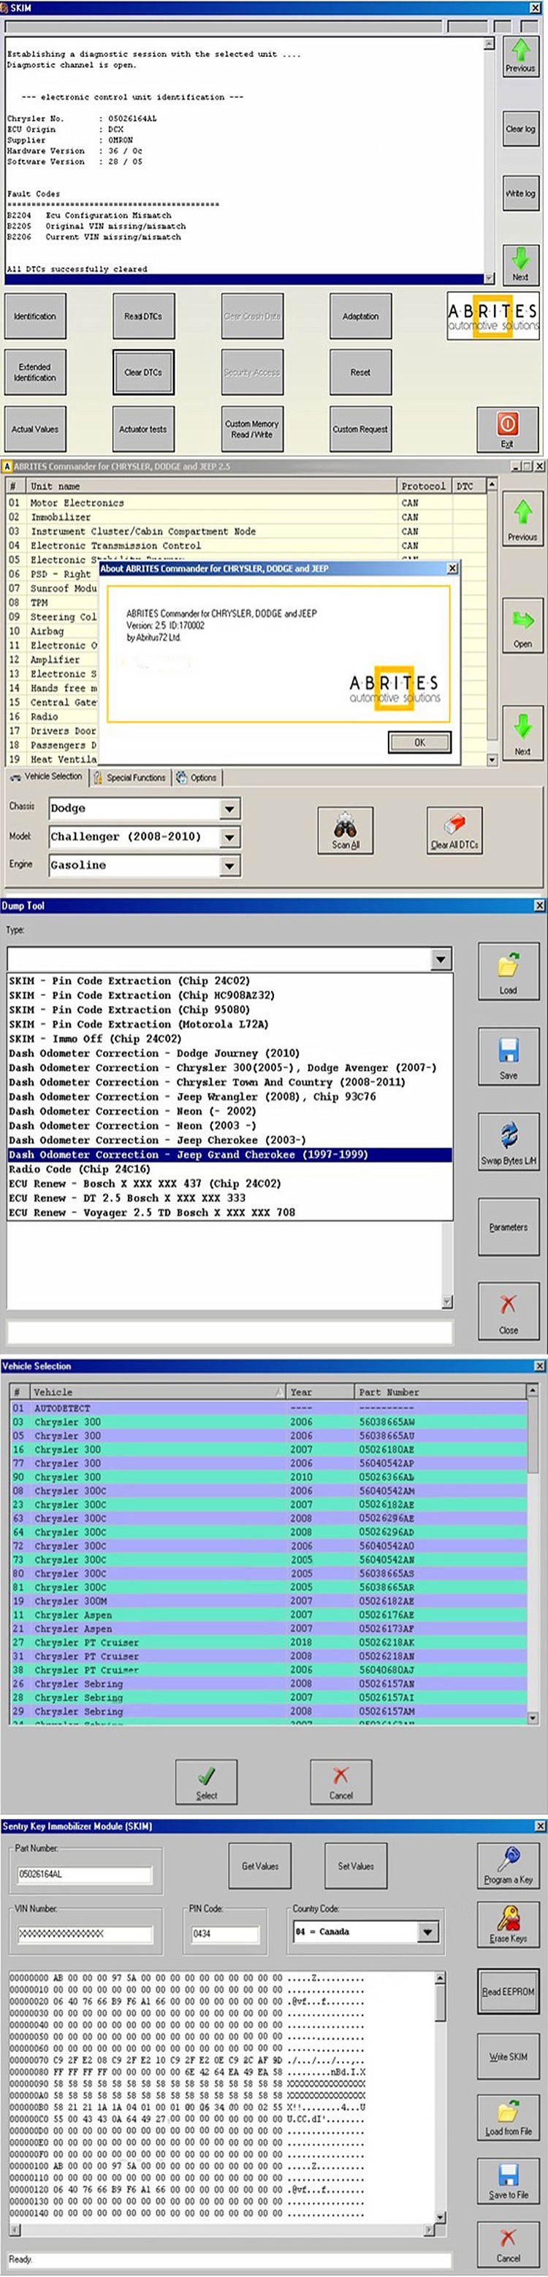Open Custom Memory Read / Write
Image resolution: width=548 pixels, height=2277 pixels.
[252, 429]
